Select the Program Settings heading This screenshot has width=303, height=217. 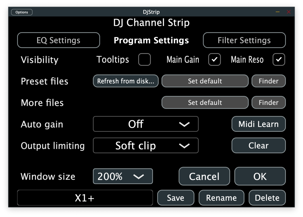(x=151, y=40)
